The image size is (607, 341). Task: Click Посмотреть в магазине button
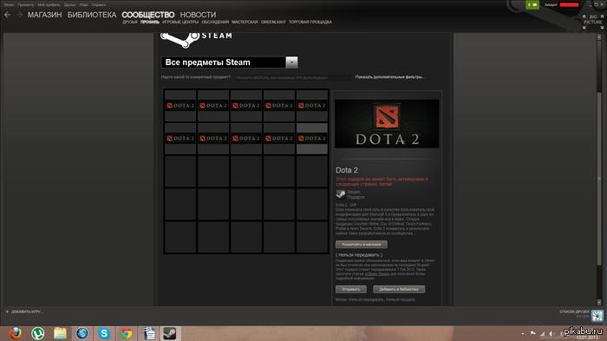click(x=362, y=245)
